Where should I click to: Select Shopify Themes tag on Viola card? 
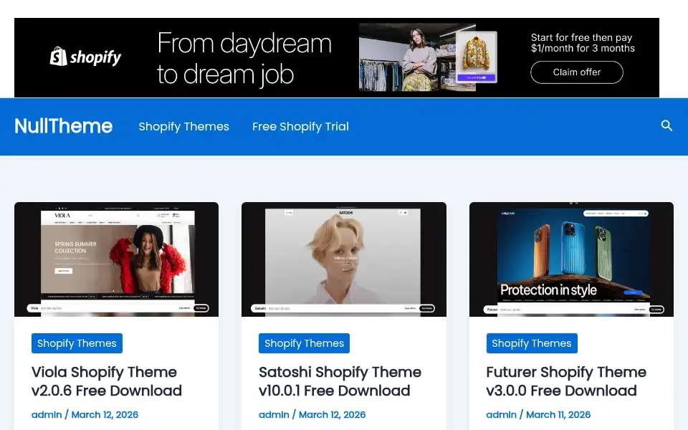pyautogui.click(x=77, y=343)
